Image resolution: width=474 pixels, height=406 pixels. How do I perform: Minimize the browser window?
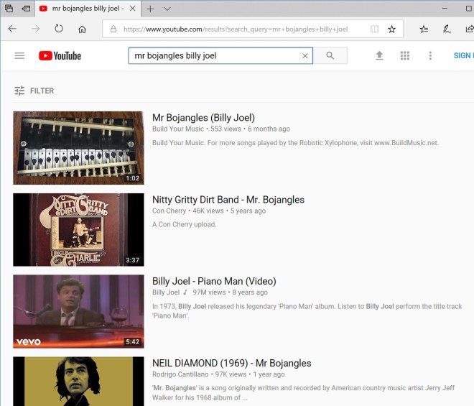[x=445, y=9]
